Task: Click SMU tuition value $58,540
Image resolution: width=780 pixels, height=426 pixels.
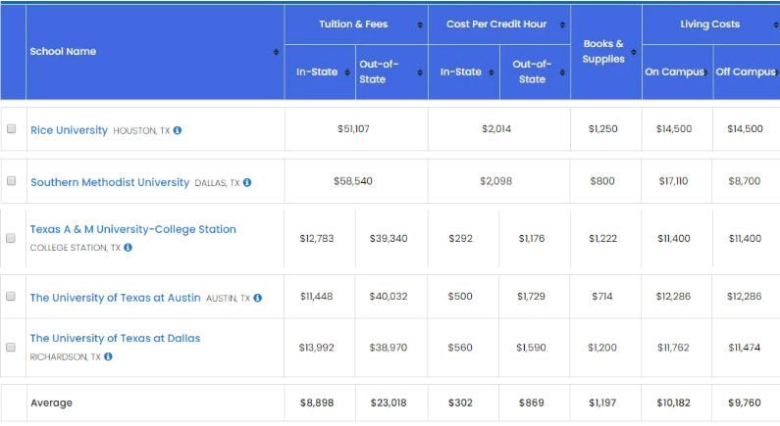Action: pyautogui.click(x=353, y=181)
